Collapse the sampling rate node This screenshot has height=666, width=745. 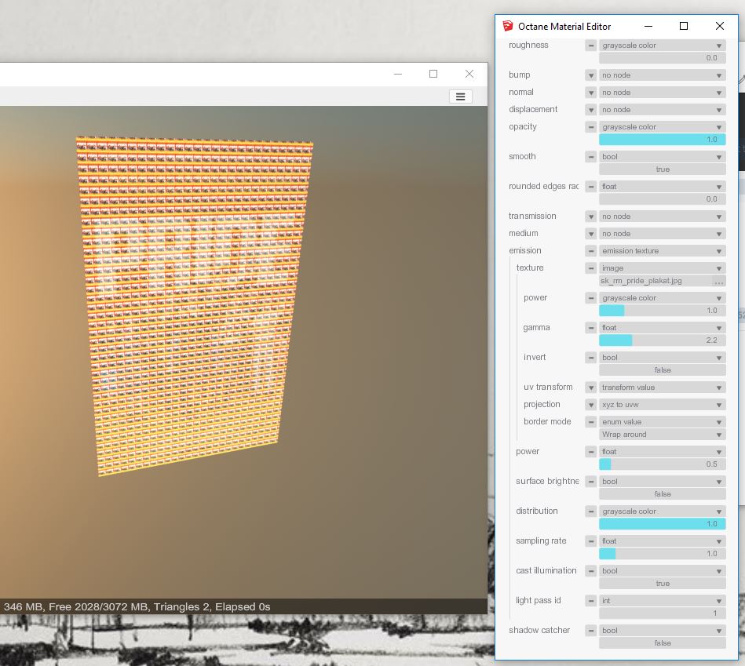tap(590, 541)
